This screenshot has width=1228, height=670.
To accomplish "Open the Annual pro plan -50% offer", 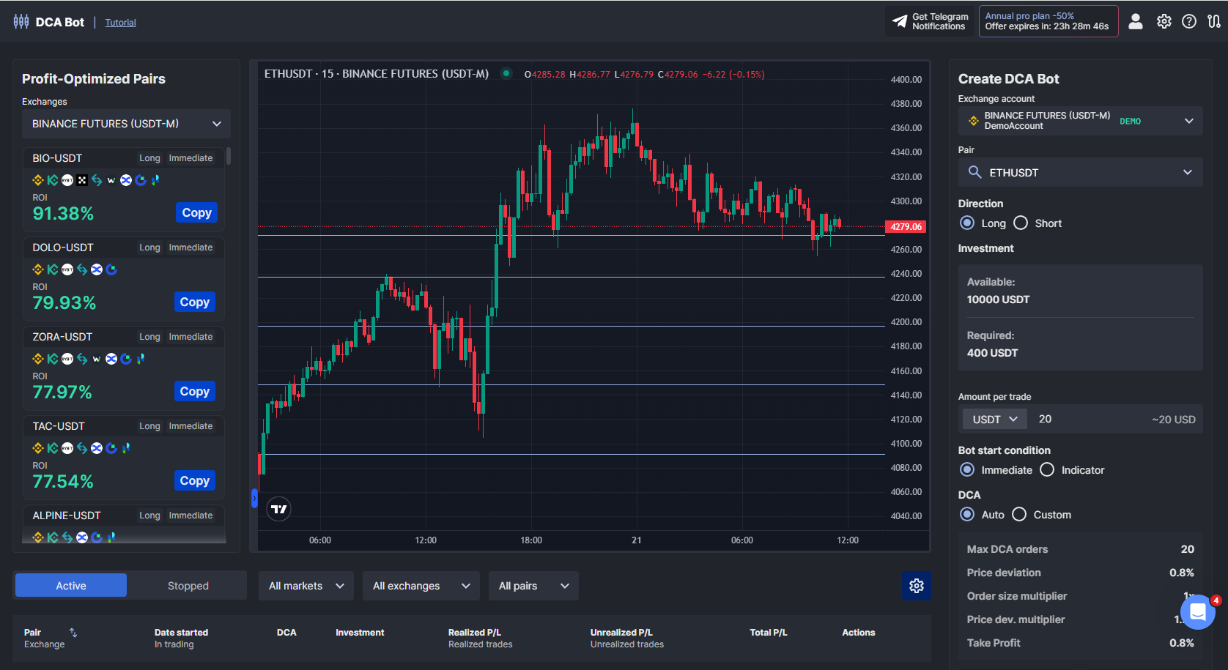I will pos(1048,21).
